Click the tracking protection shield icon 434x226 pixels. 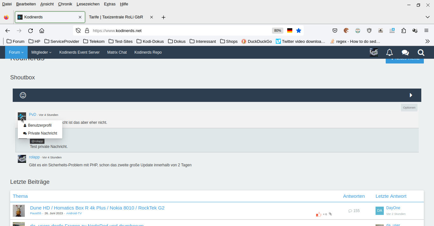78,31
